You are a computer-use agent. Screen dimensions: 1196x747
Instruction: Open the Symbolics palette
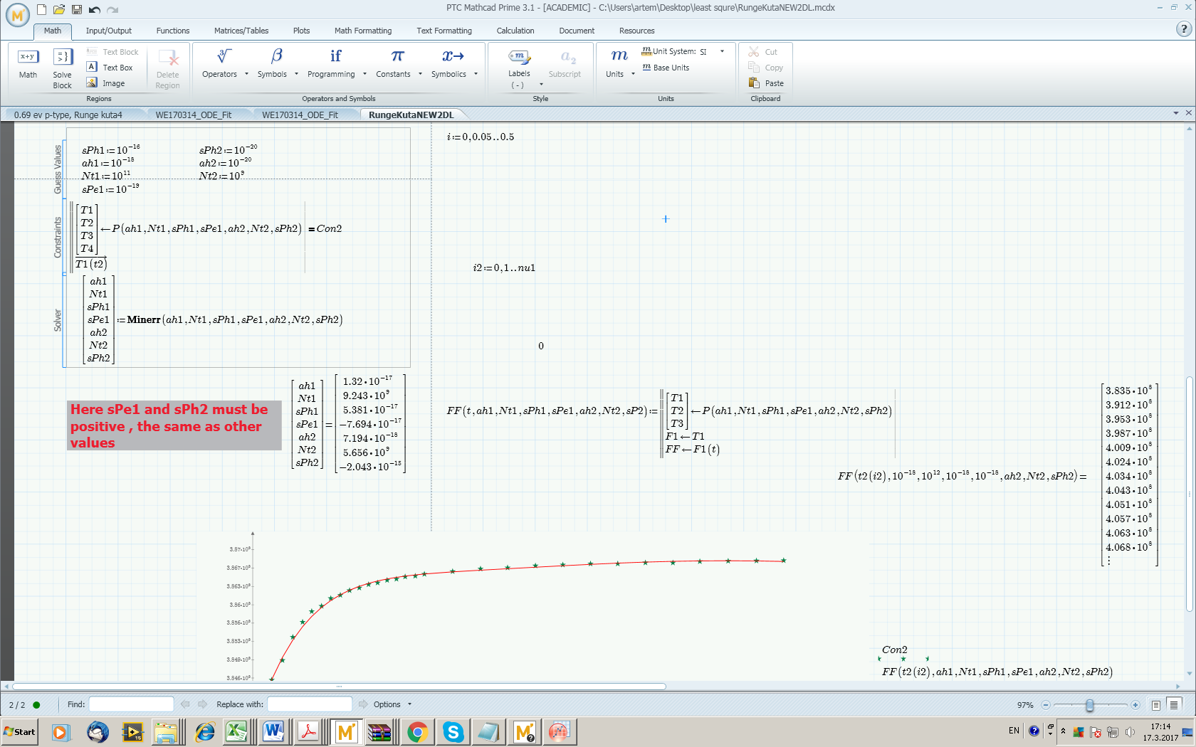tap(449, 63)
